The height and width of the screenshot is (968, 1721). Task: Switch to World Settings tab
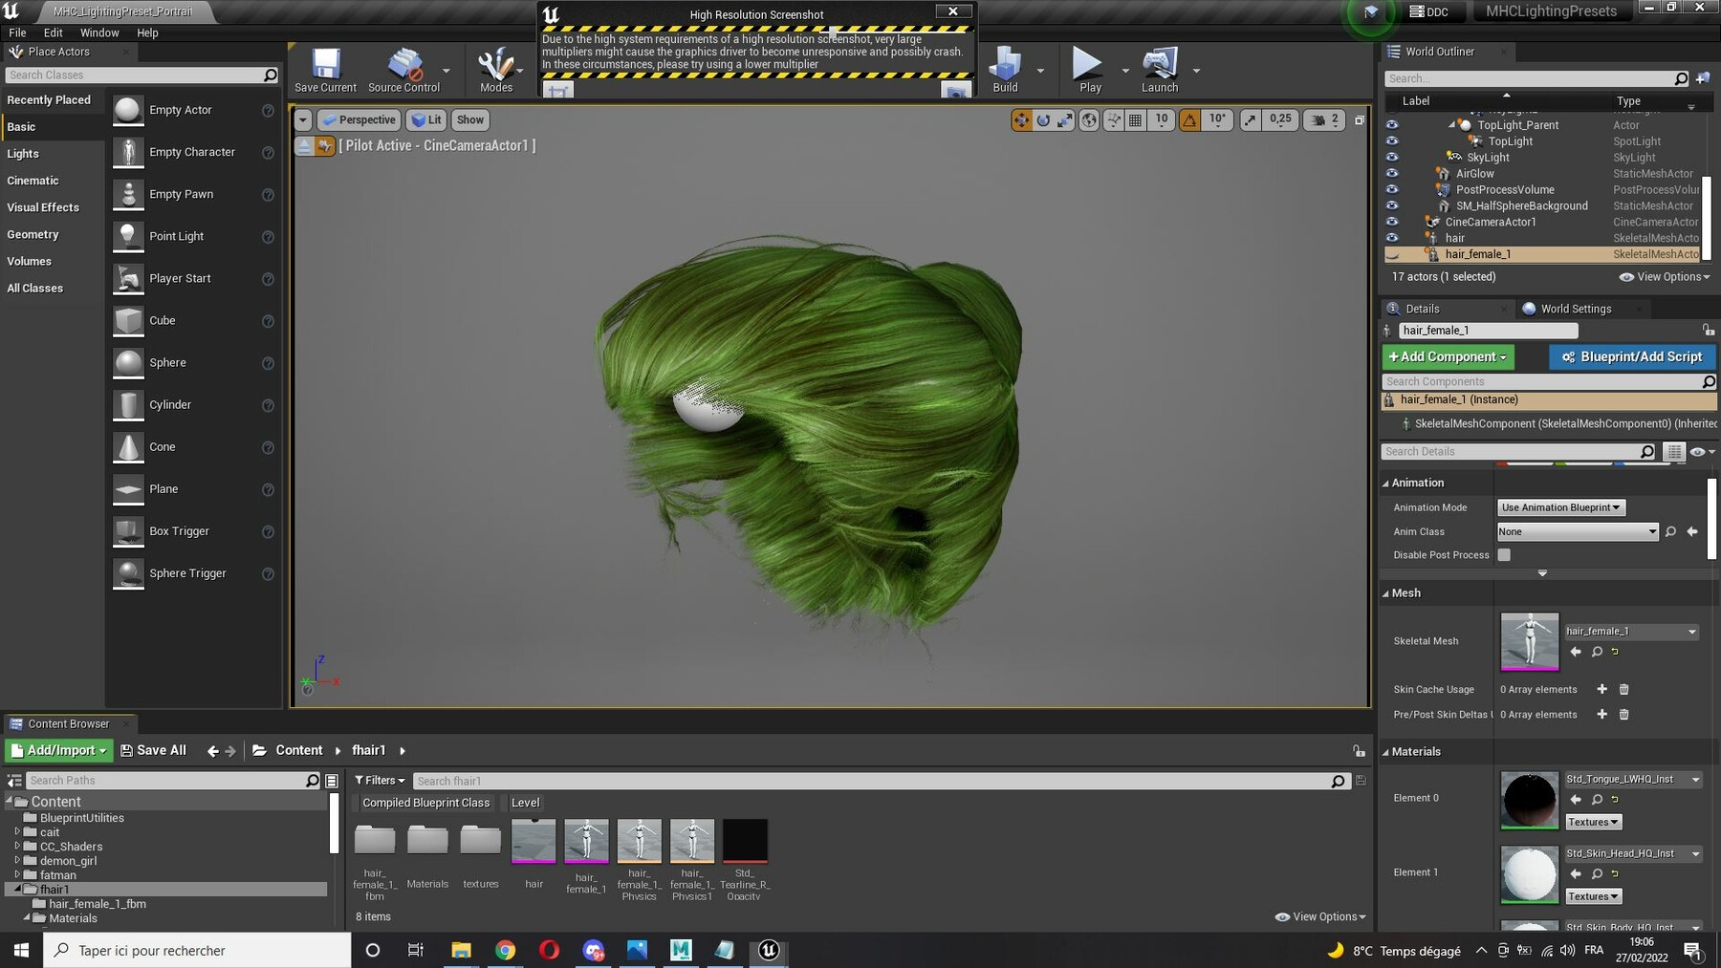(x=1575, y=309)
